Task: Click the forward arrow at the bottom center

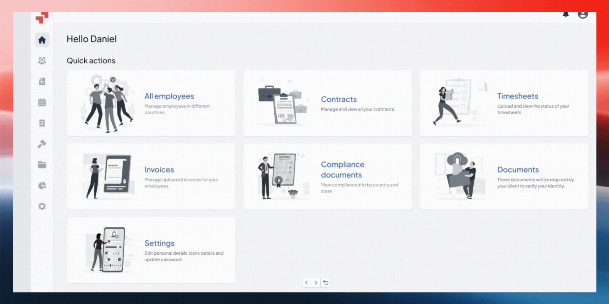Action: 316,283
